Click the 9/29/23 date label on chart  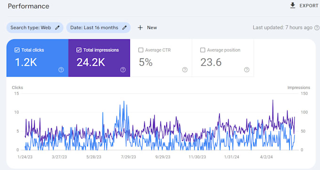163,157
